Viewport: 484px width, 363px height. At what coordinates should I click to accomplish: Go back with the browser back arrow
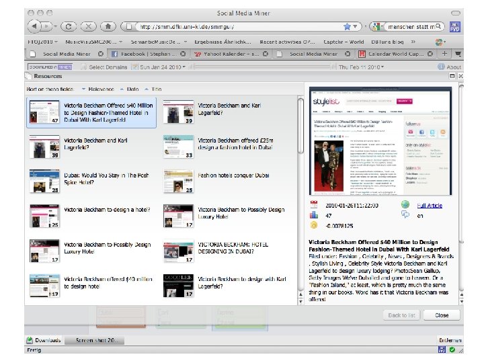click(x=34, y=26)
